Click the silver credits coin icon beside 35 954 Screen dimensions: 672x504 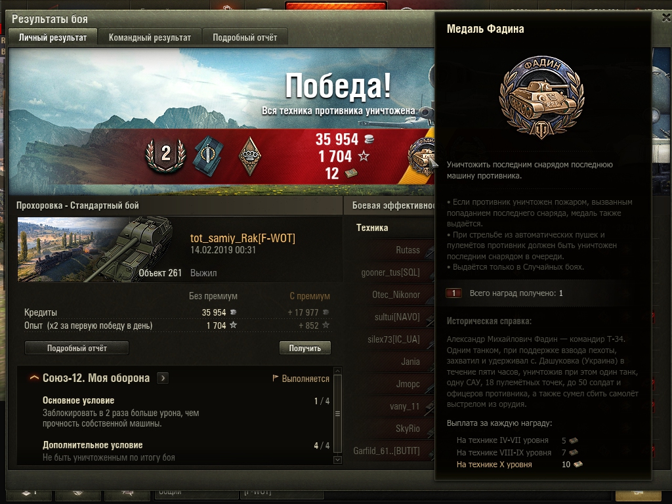click(369, 139)
